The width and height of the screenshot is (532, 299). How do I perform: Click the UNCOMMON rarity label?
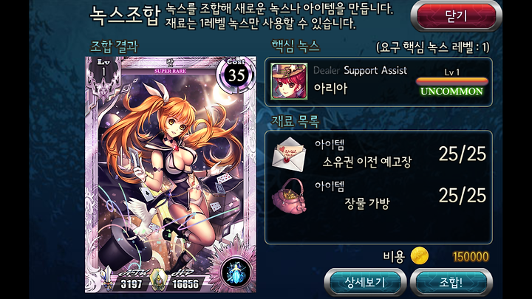point(451,92)
